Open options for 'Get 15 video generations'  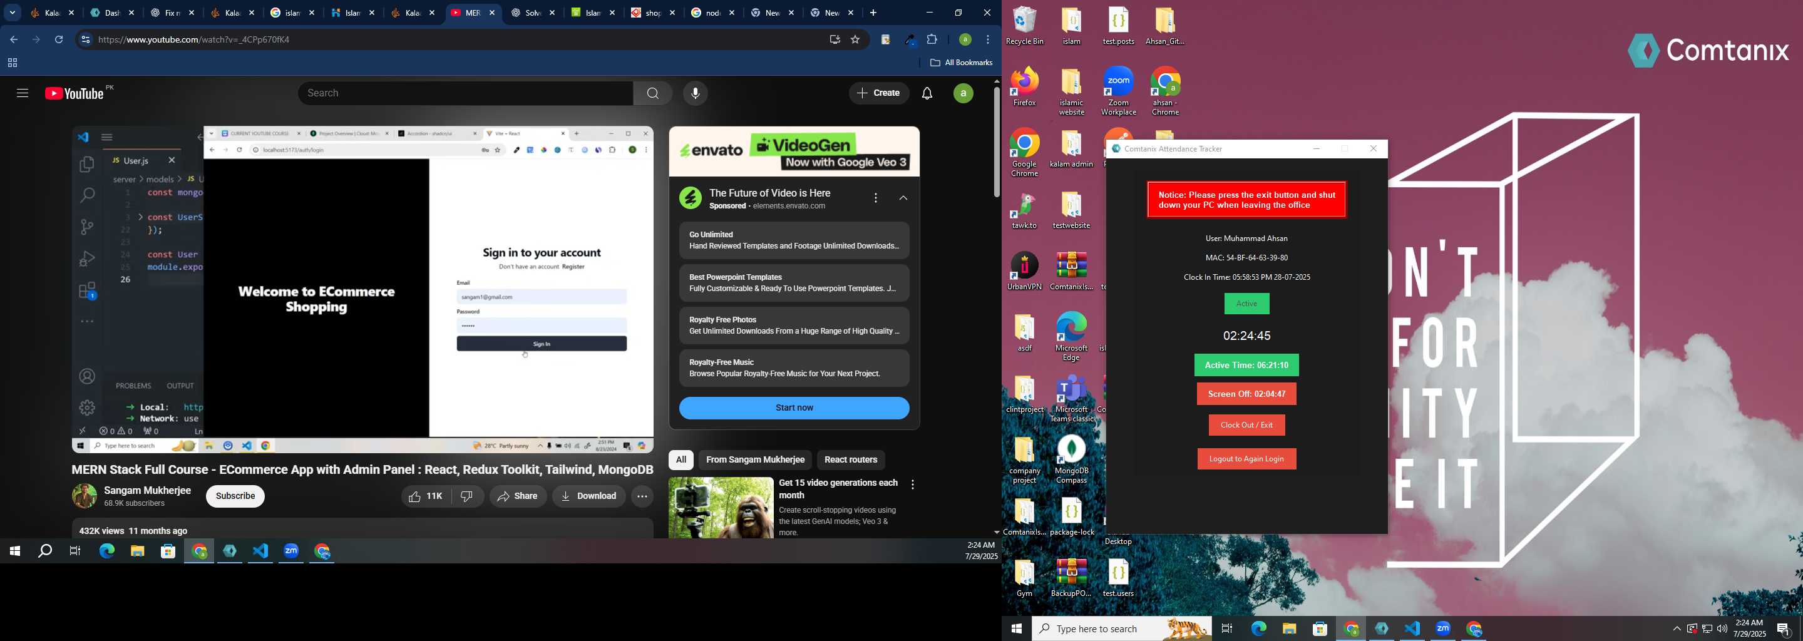[913, 485]
